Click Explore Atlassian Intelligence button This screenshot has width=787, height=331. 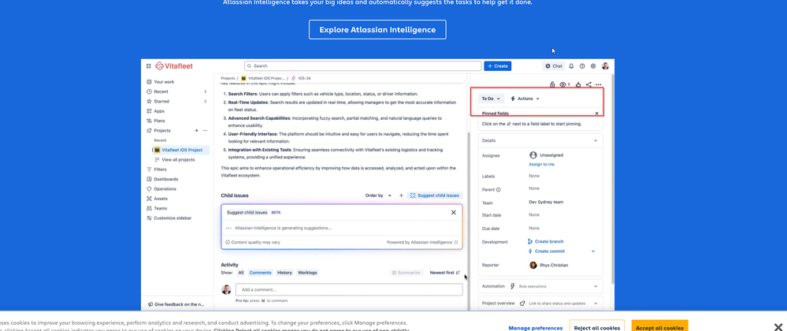tap(377, 30)
